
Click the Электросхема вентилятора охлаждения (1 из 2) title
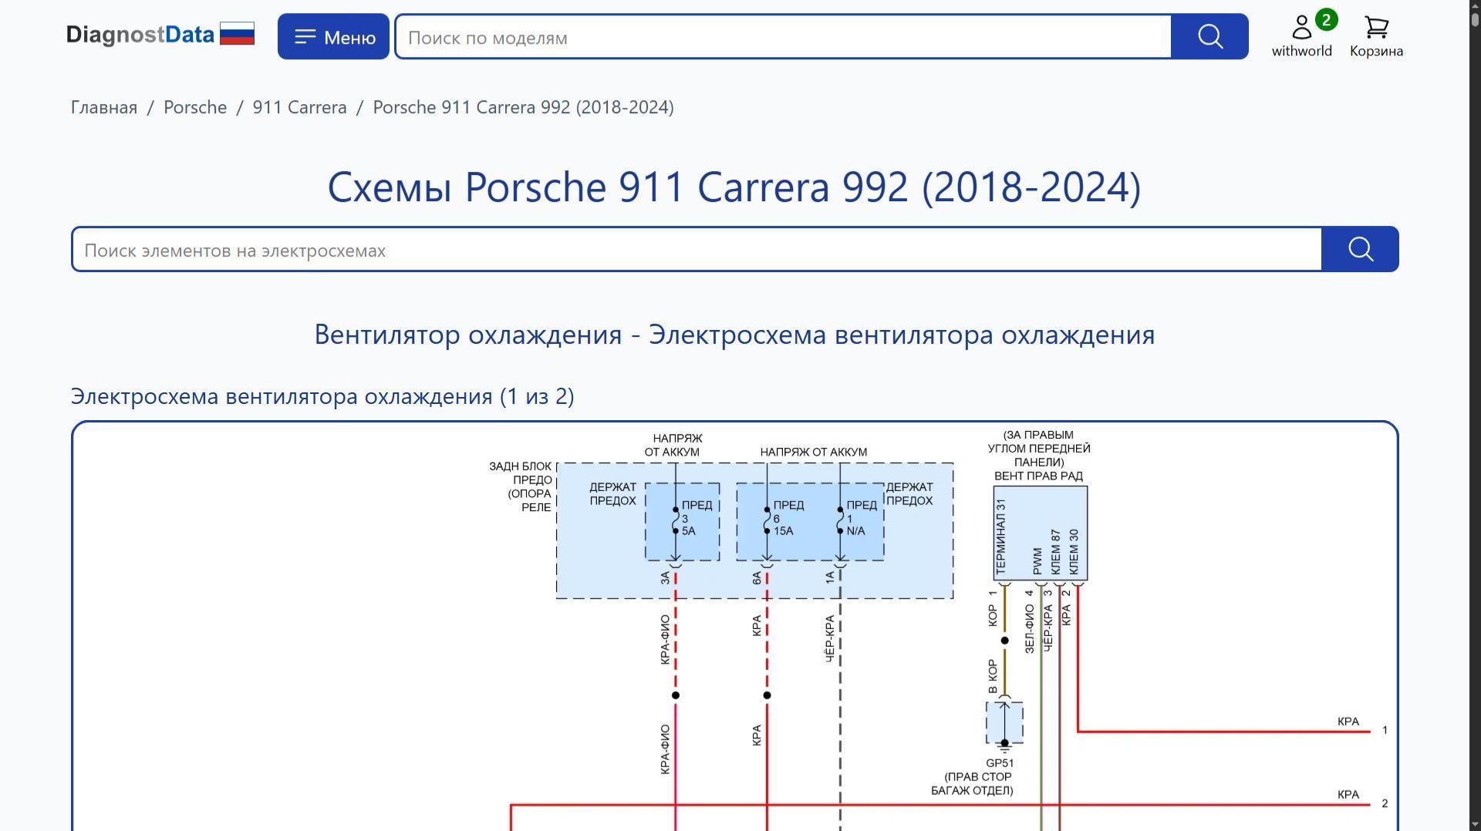coord(322,396)
